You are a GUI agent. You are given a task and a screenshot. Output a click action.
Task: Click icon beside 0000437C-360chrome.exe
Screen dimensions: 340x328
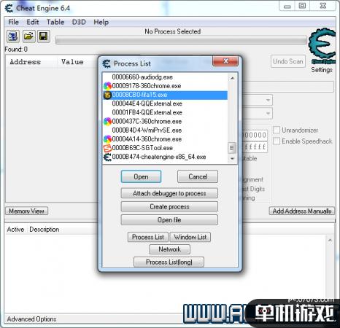coord(107,121)
